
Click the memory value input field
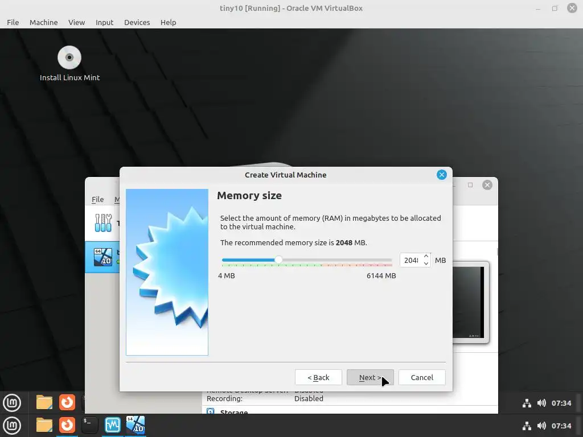(411, 260)
